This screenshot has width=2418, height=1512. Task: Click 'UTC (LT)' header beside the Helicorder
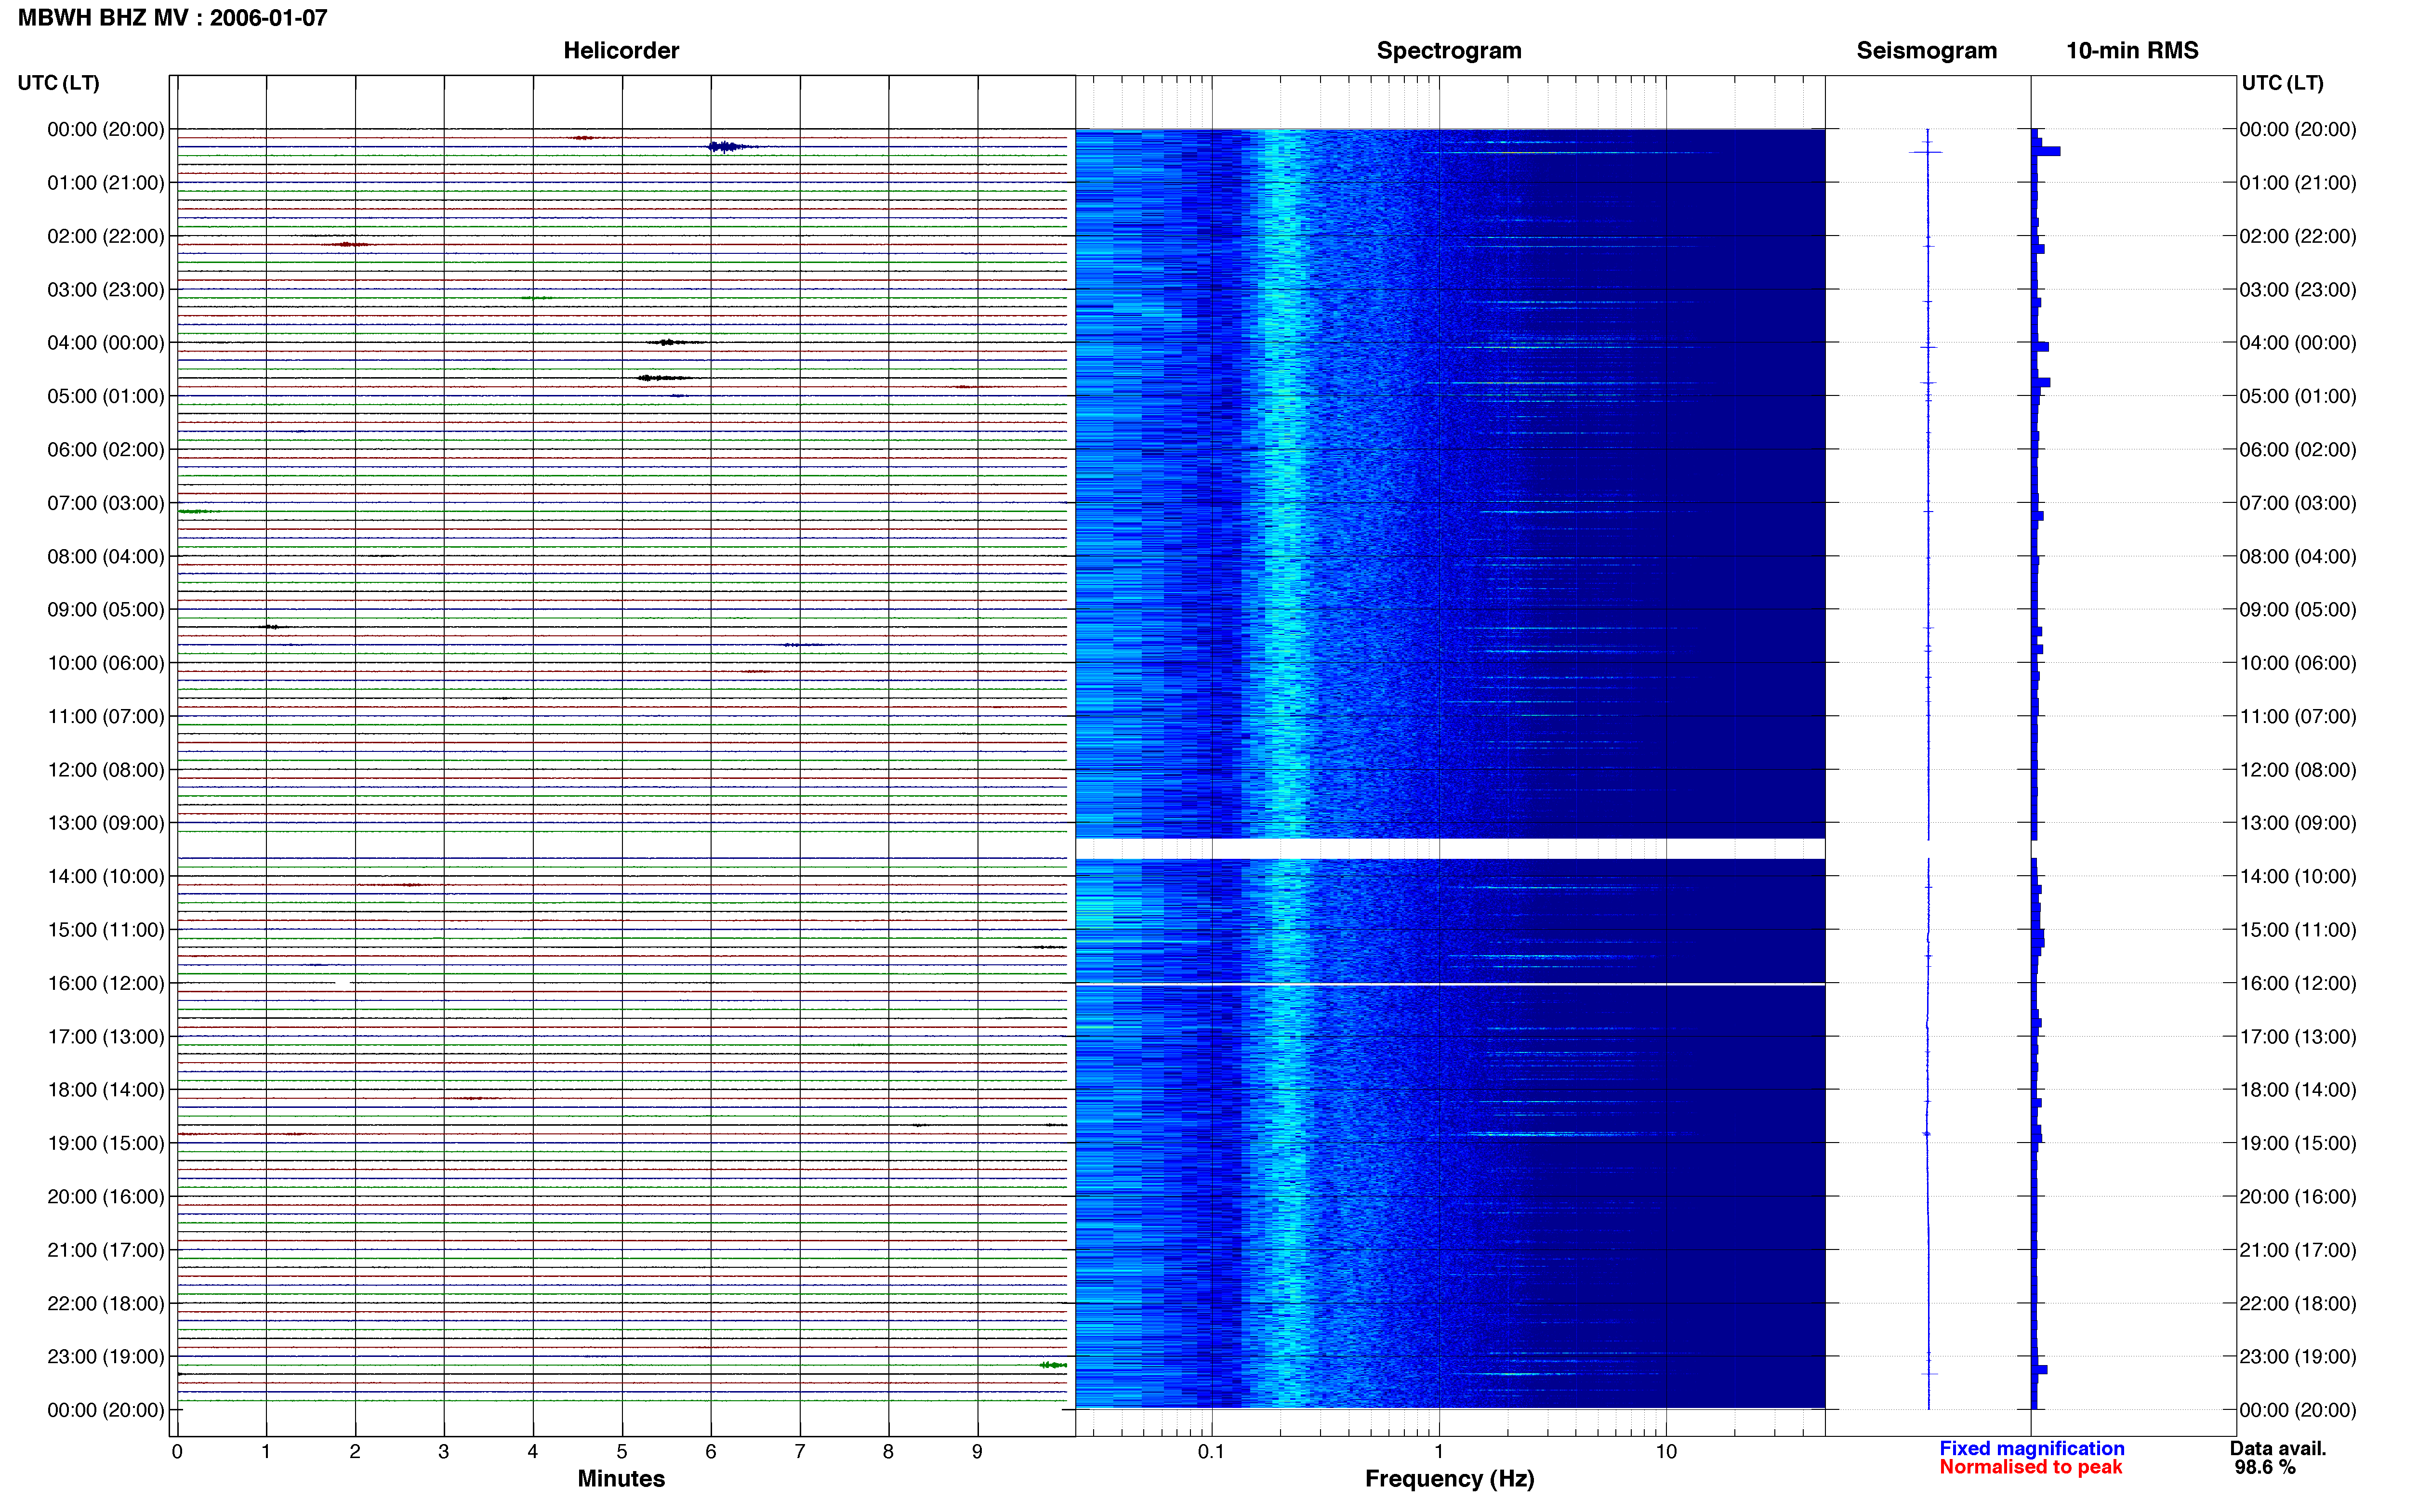point(58,83)
